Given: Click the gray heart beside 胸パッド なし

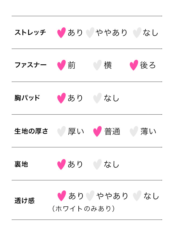Looking at the screenshot, I should click(x=97, y=98).
